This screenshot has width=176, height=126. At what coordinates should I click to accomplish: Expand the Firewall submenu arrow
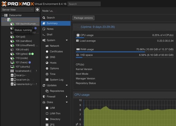67,97
